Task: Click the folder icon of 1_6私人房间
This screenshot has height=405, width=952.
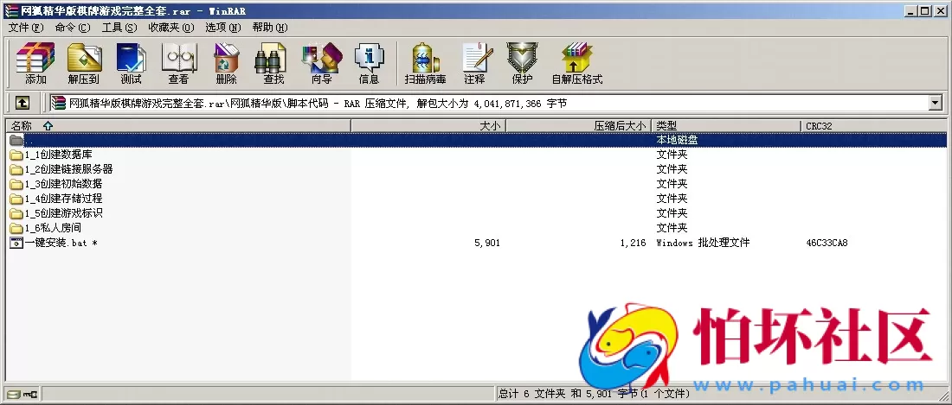Action: point(16,228)
